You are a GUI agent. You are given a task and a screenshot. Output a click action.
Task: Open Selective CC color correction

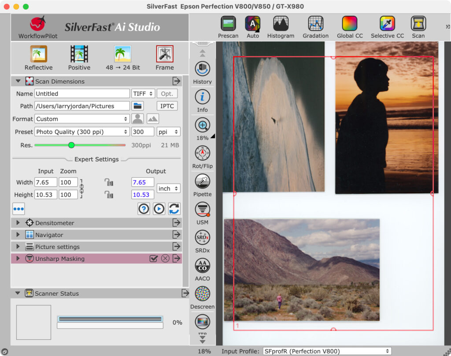(387, 24)
